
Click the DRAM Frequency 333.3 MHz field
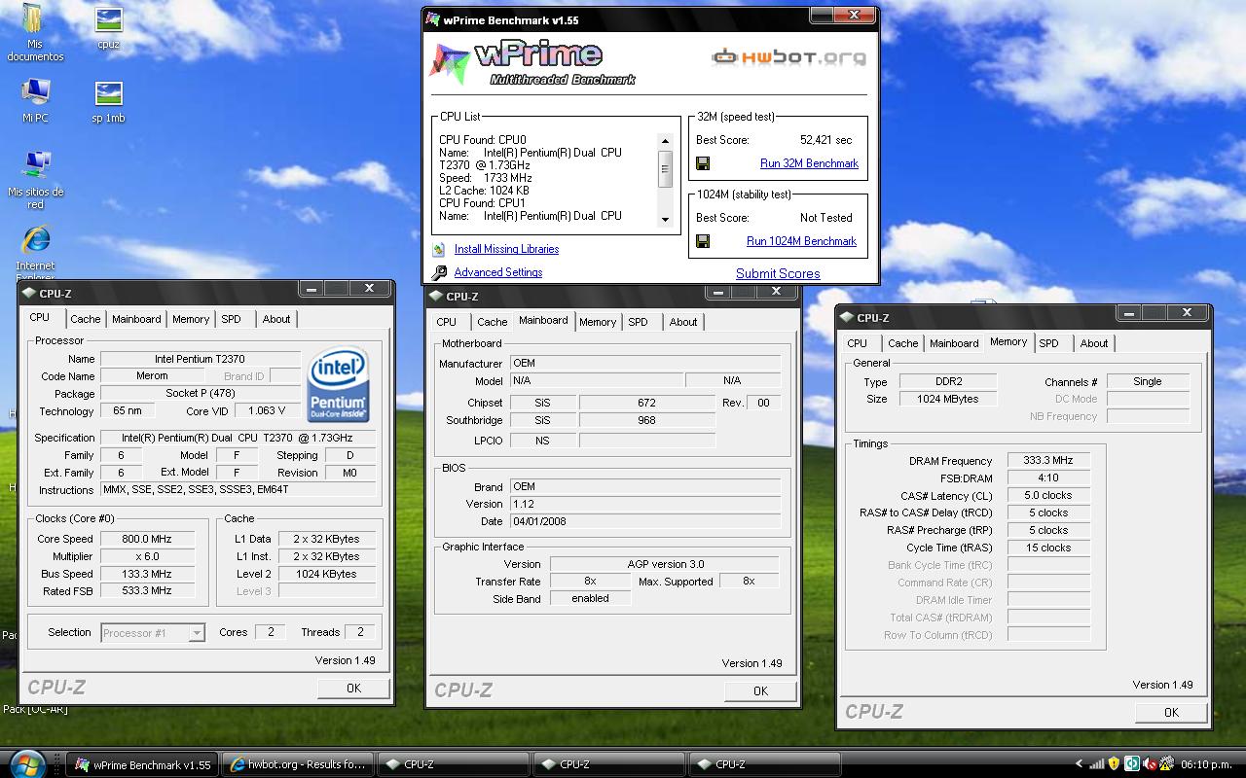[x=1048, y=461]
